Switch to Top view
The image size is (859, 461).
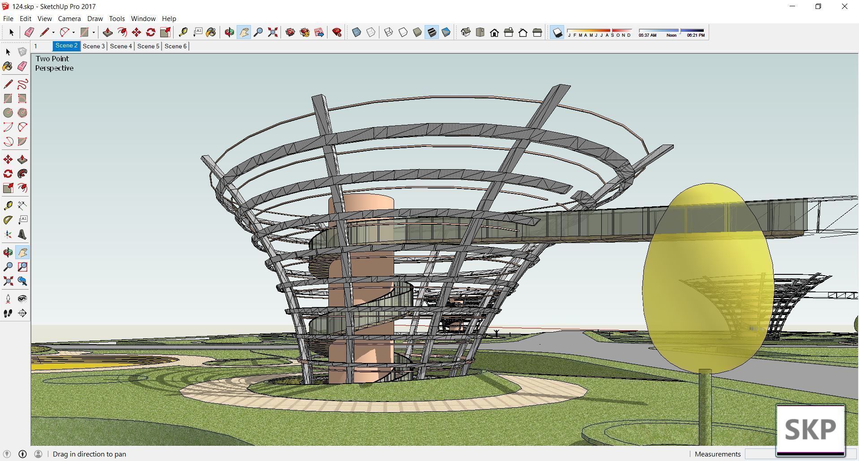(x=480, y=32)
